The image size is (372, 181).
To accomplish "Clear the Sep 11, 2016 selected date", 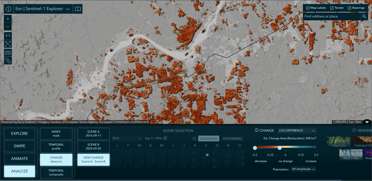I will (165, 138).
